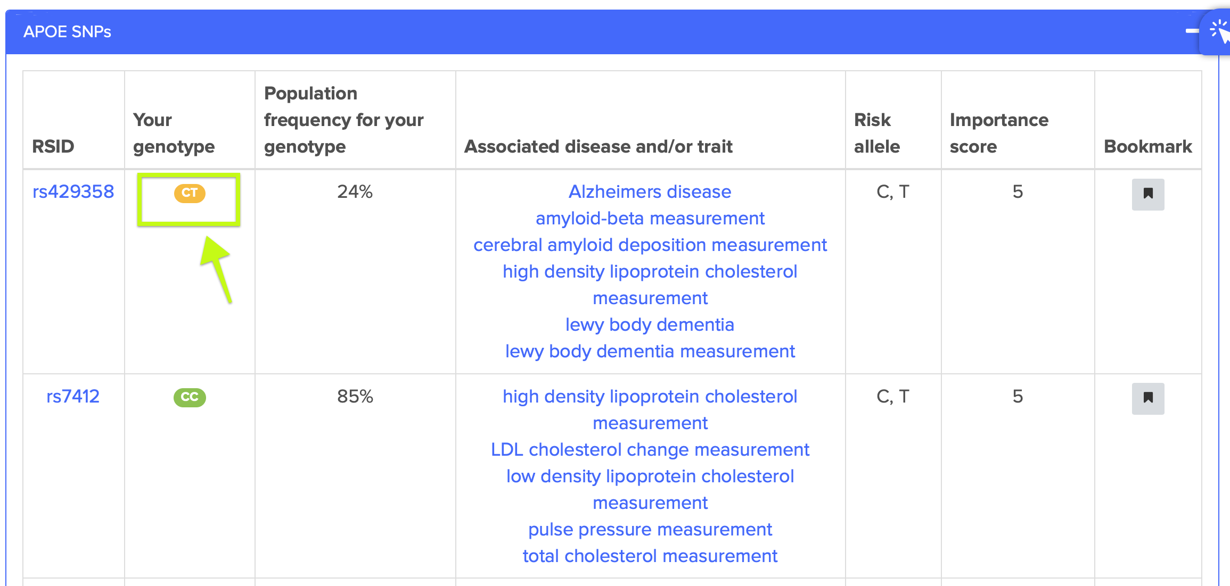
Task: Open the rs7412 RSID link
Action: click(73, 396)
